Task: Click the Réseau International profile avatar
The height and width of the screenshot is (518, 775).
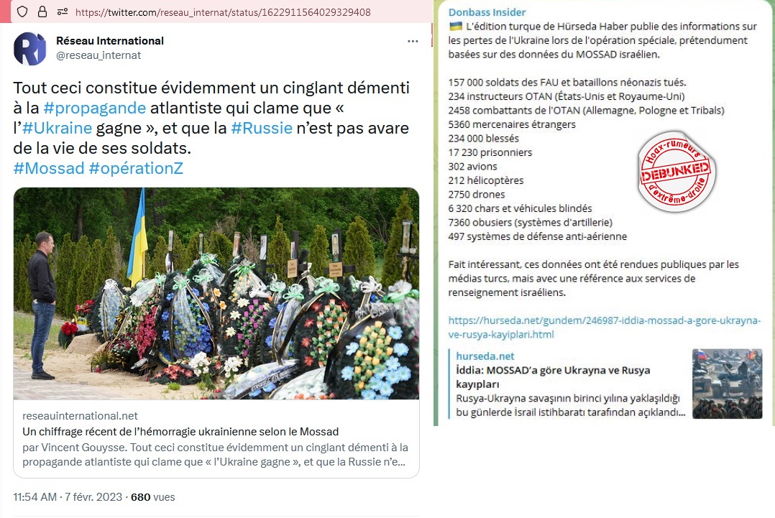Action: [29, 49]
